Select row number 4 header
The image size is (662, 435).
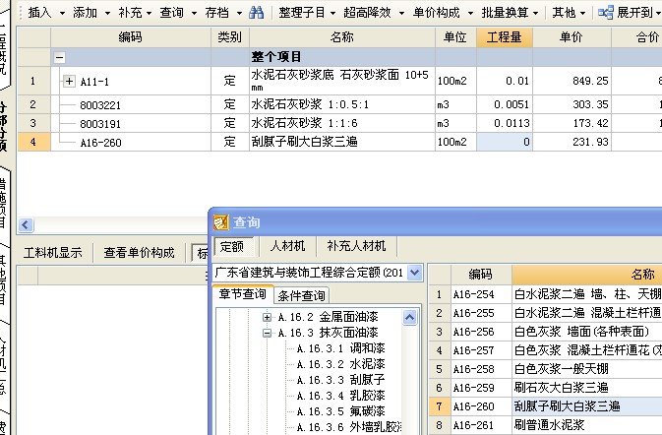(33, 142)
